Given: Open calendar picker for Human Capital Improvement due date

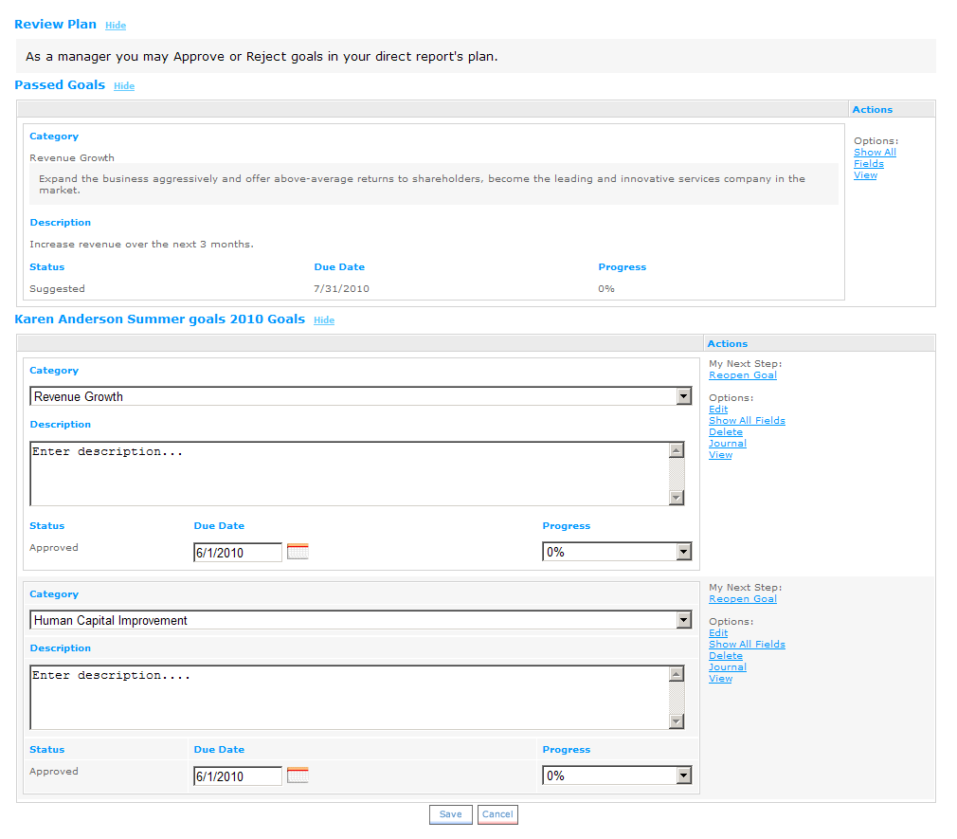Looking at the screenshot, I should coord(298,775).
